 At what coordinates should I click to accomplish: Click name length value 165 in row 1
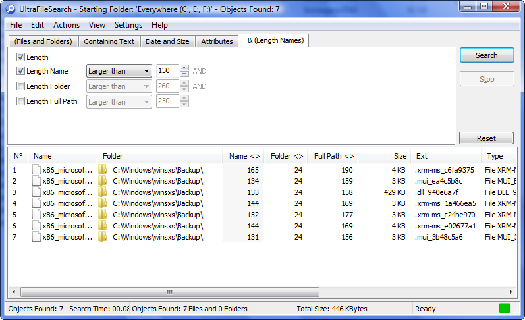coord(253,170)
